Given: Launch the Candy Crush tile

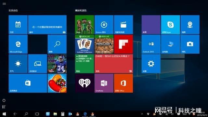Looking at the screenshot, I should 57,83.
